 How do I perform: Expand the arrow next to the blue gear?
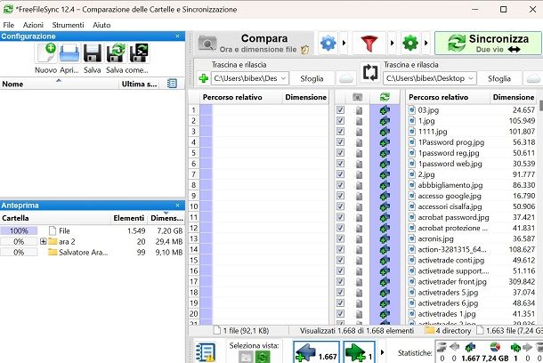click(x=344, y=44)
